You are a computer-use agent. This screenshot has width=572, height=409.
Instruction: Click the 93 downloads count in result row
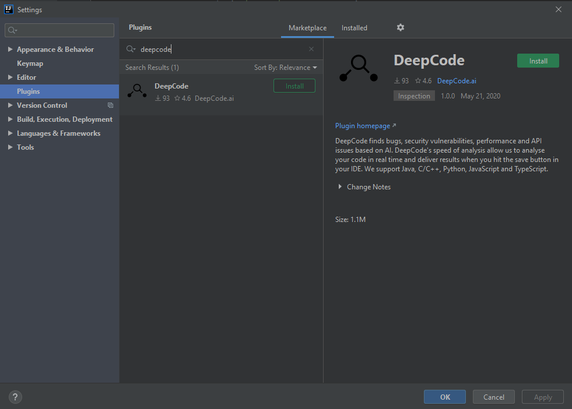162,98
